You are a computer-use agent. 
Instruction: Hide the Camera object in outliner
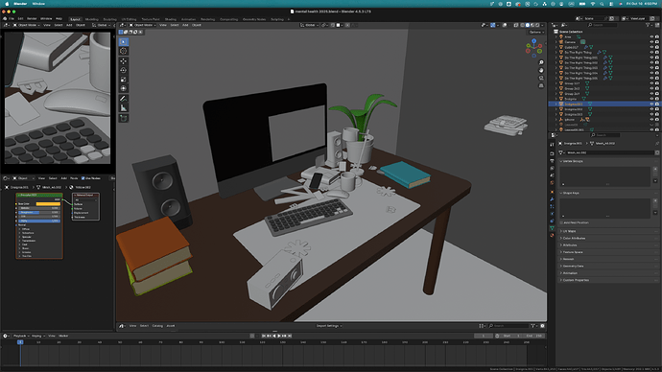click(x=651, y=42)
